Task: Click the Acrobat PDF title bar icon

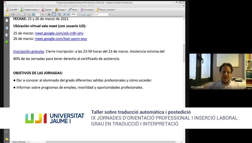Action: pyautogui.click(x=5, y=3)
